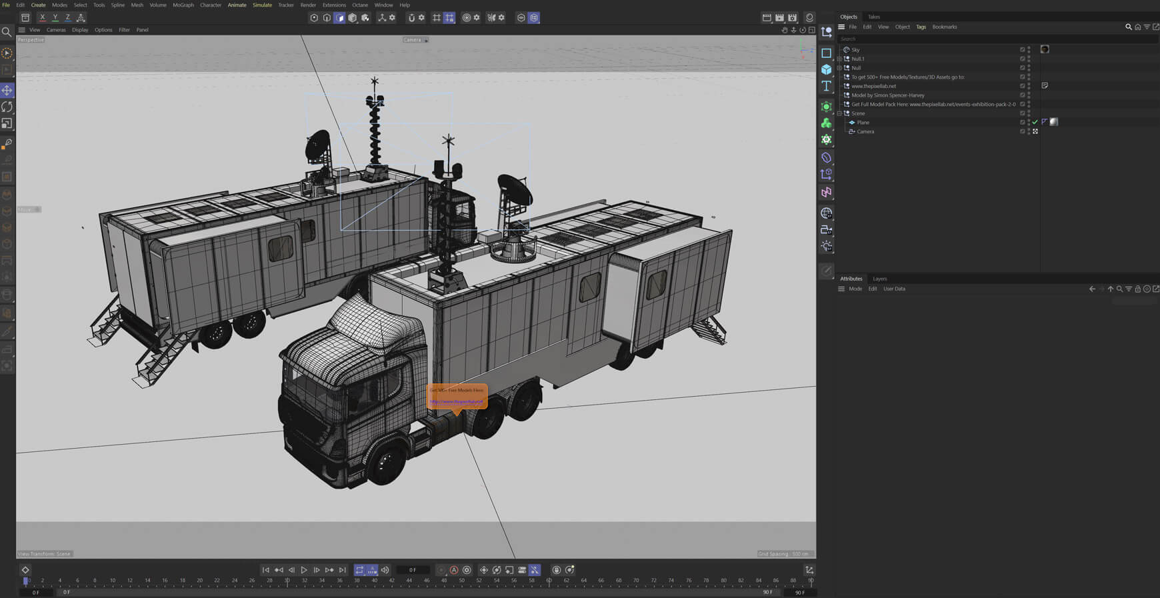Click the keyframe diamond icon left of timeline

click(x=25, y=570)
